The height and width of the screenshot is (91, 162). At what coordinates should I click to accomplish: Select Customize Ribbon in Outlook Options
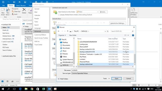(x=40, y=35)
